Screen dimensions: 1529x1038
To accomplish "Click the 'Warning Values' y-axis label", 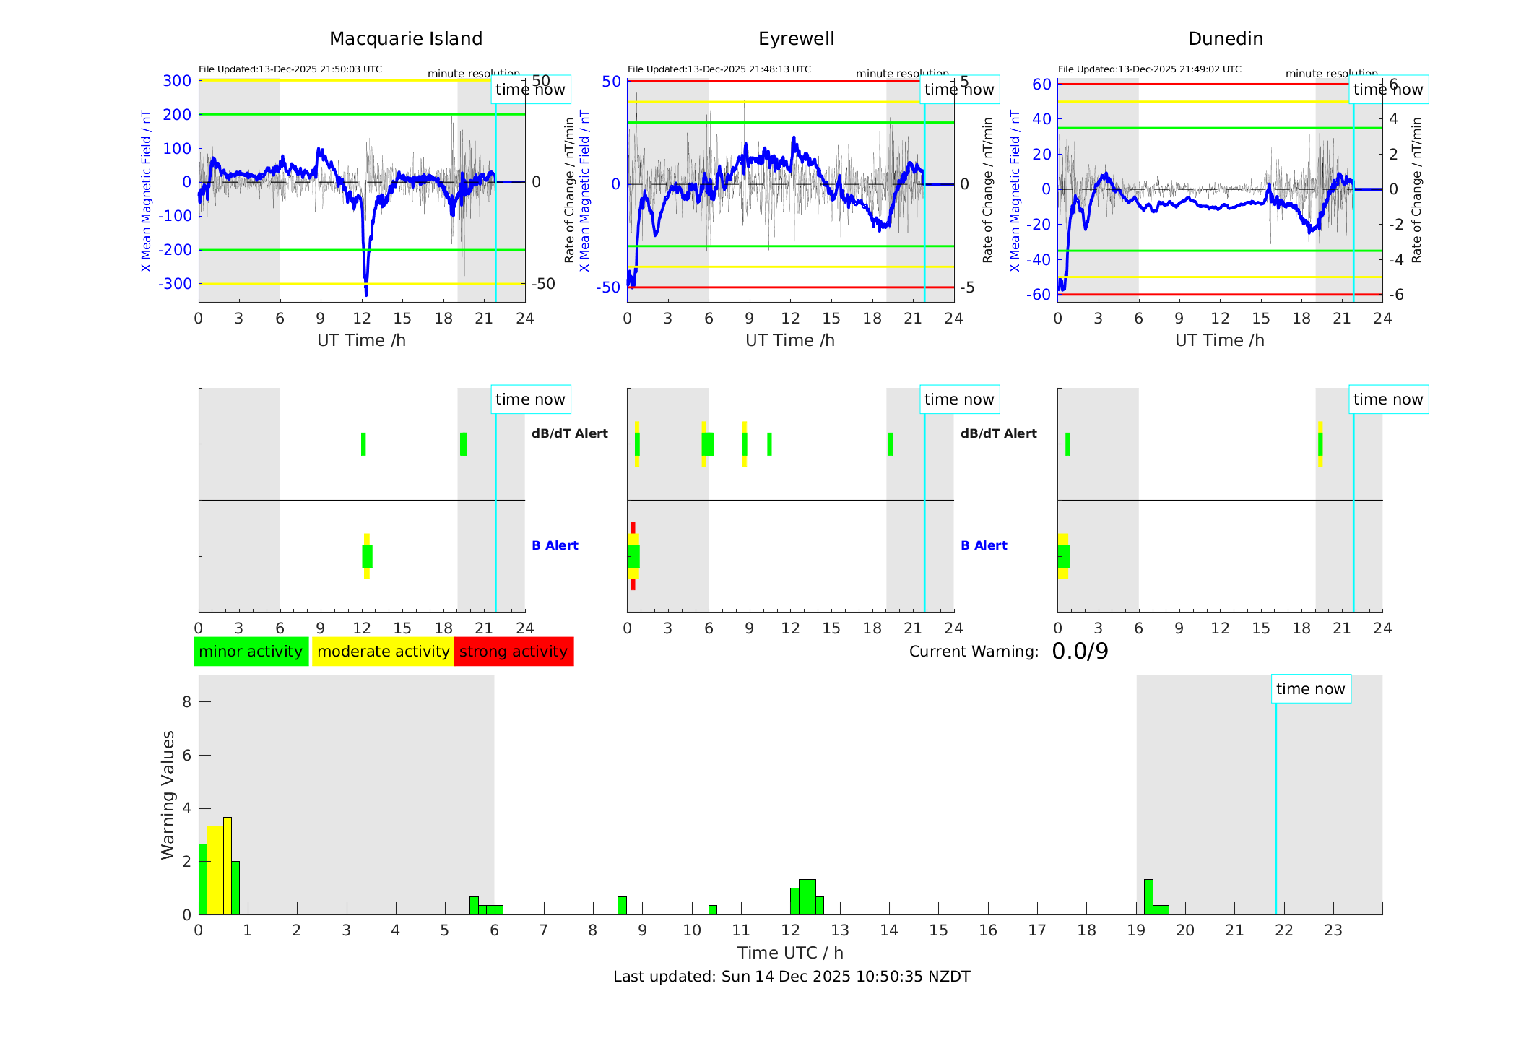I will pos(168,795).
